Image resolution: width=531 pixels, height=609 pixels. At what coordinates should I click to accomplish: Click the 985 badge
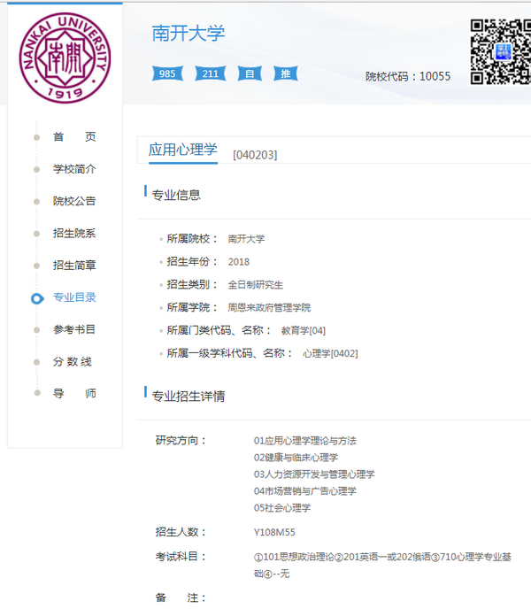[167, 73]
